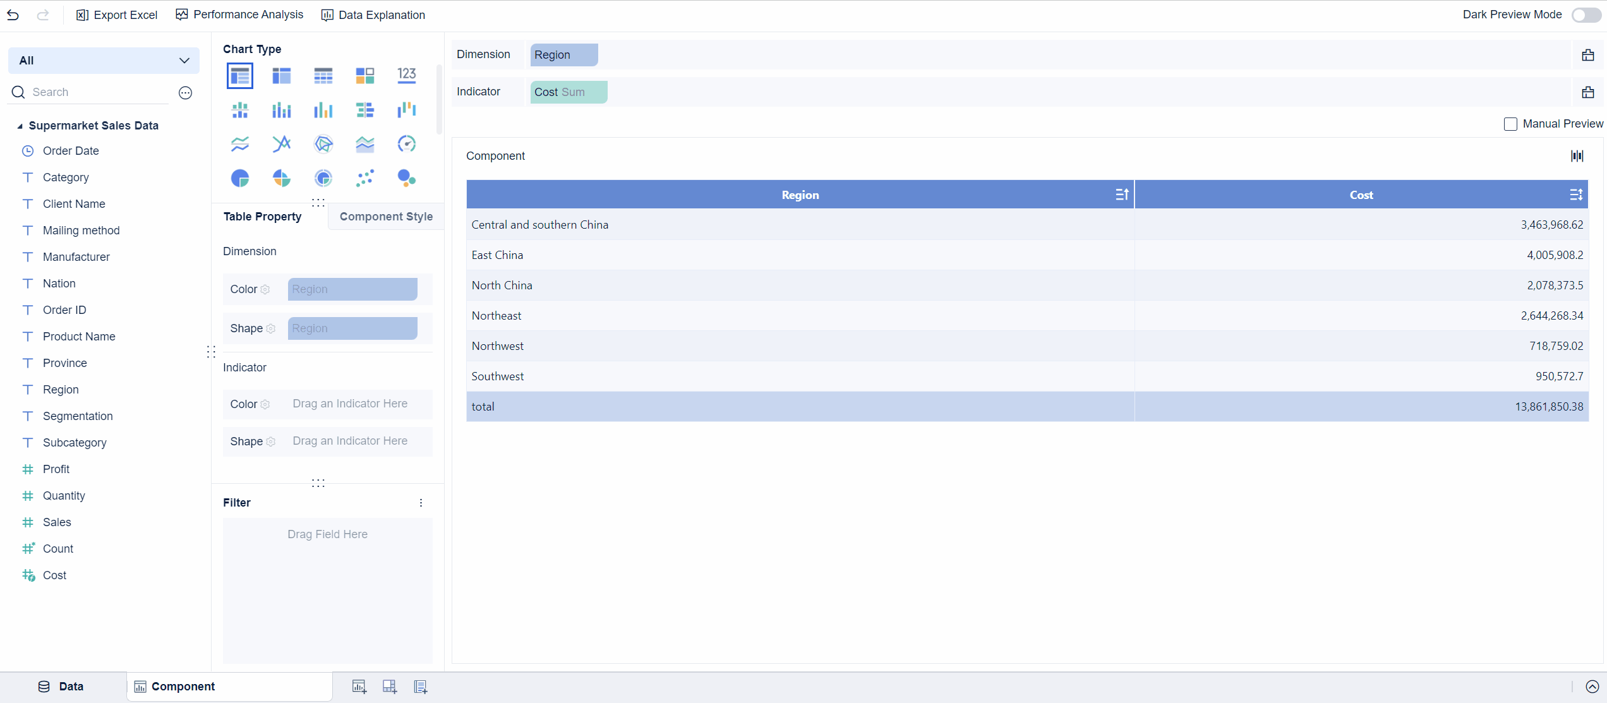The image size is (1607, 703).
Task: Collapse the Supermarket Sales Data tree
Action: (x=20, y=125)
